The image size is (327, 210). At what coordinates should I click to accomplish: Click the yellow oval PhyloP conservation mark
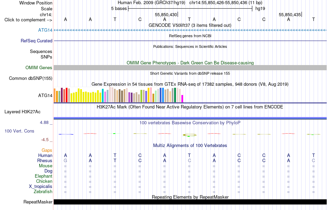click(x=190, y=135)
